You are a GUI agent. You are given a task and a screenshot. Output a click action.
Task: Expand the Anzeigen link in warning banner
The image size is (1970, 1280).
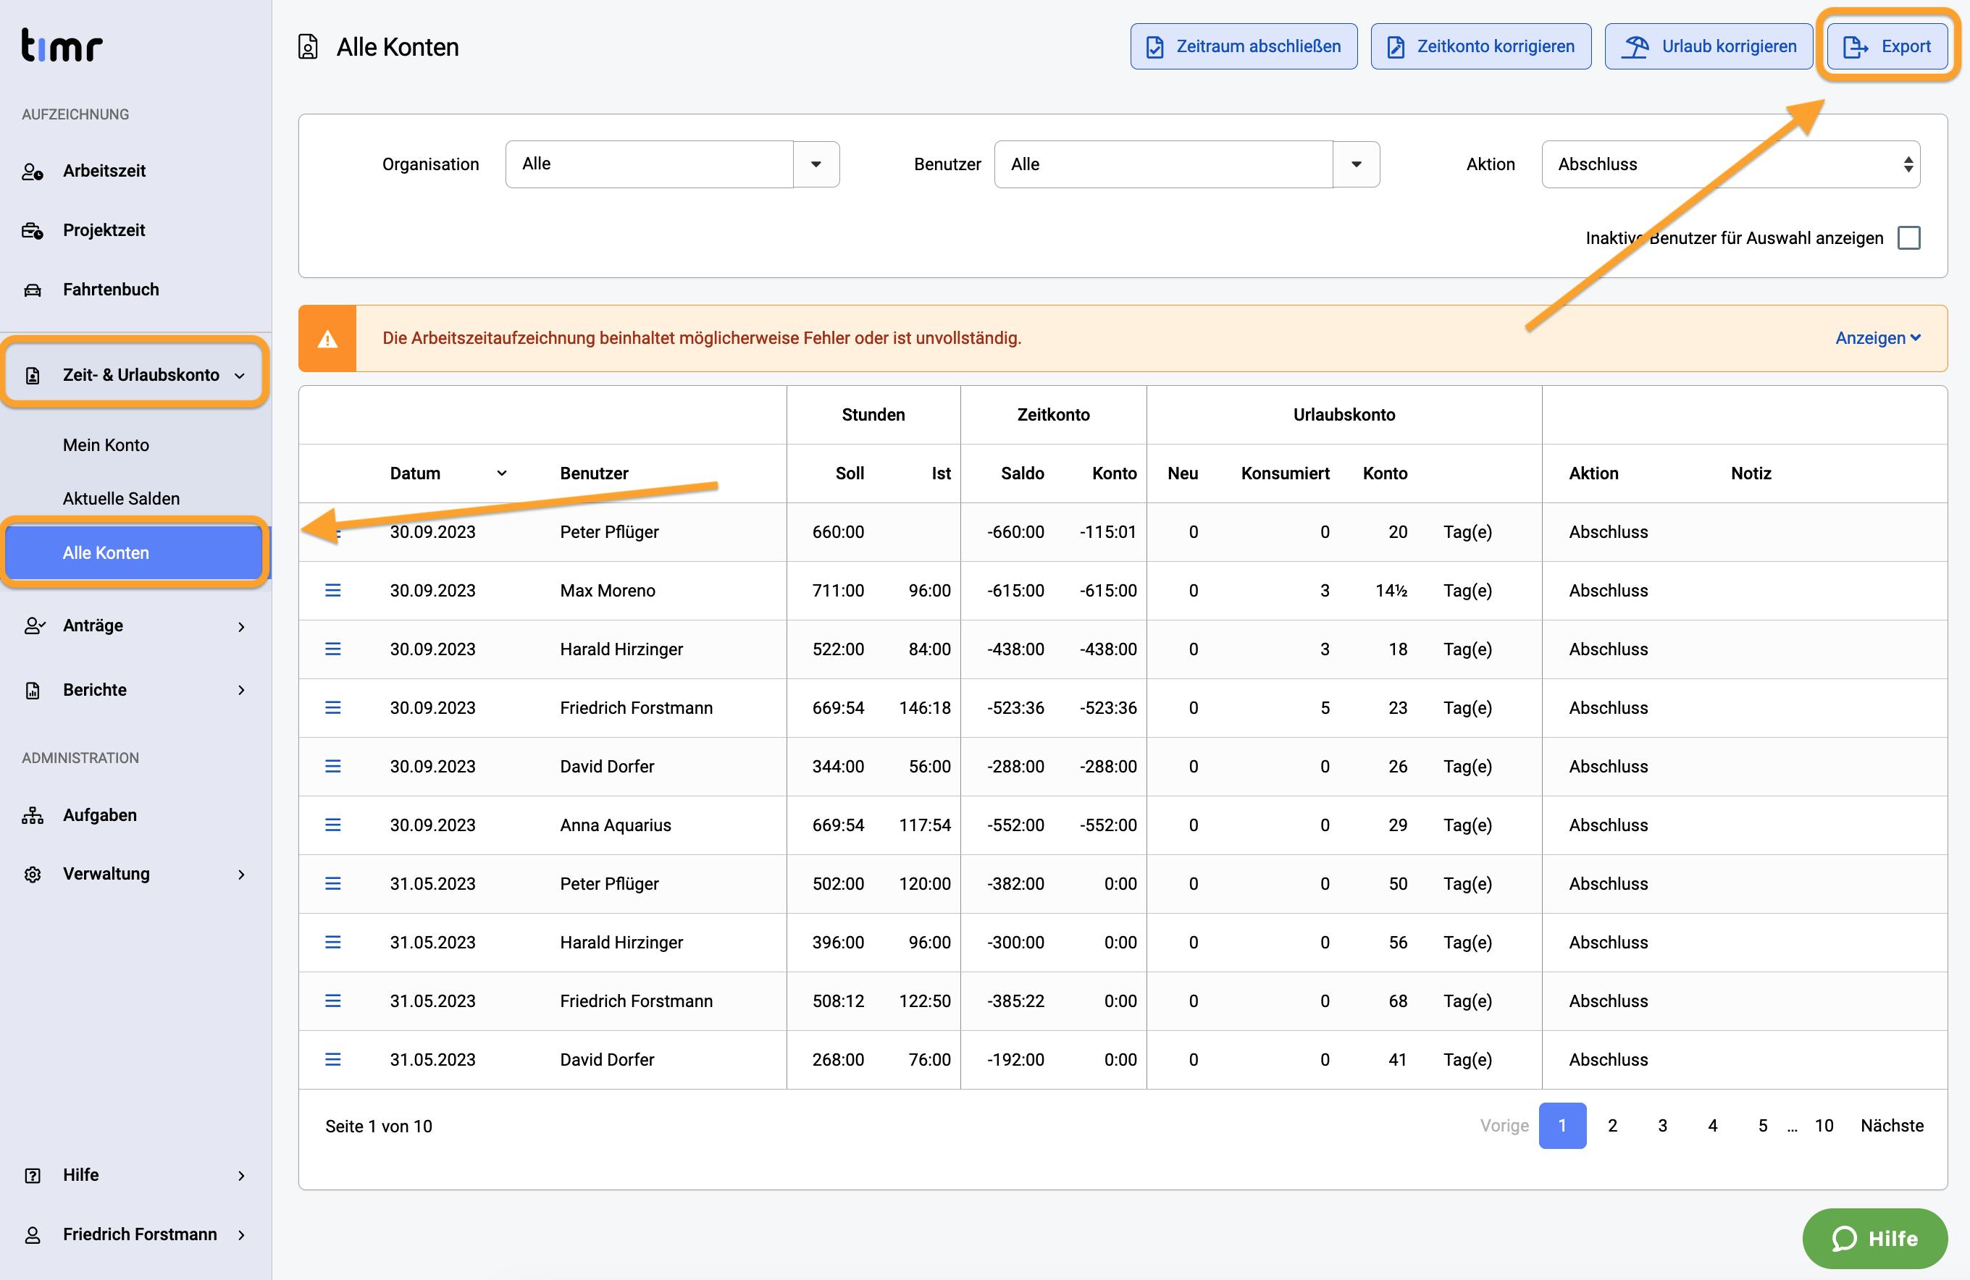(1877, 338)
